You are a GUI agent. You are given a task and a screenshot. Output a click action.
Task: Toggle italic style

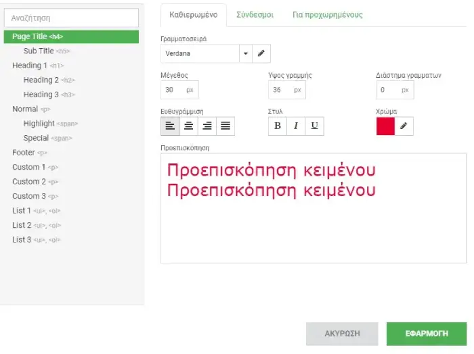pos(296,126)
